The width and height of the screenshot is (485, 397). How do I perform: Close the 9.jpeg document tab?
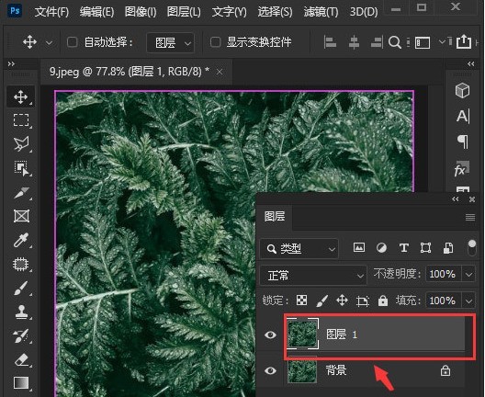coord(220,72)
